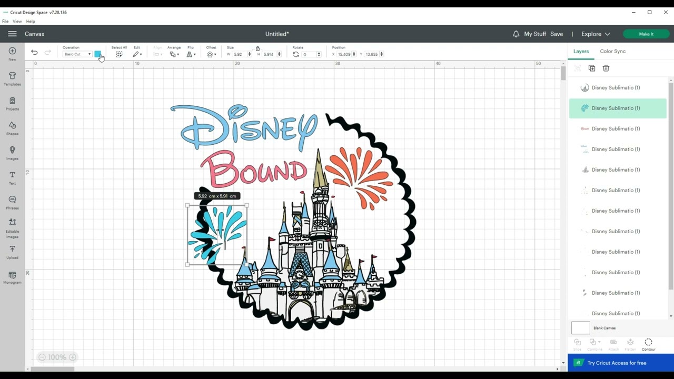Delete the selected layer with trash icon

click(x=606, y=68)
